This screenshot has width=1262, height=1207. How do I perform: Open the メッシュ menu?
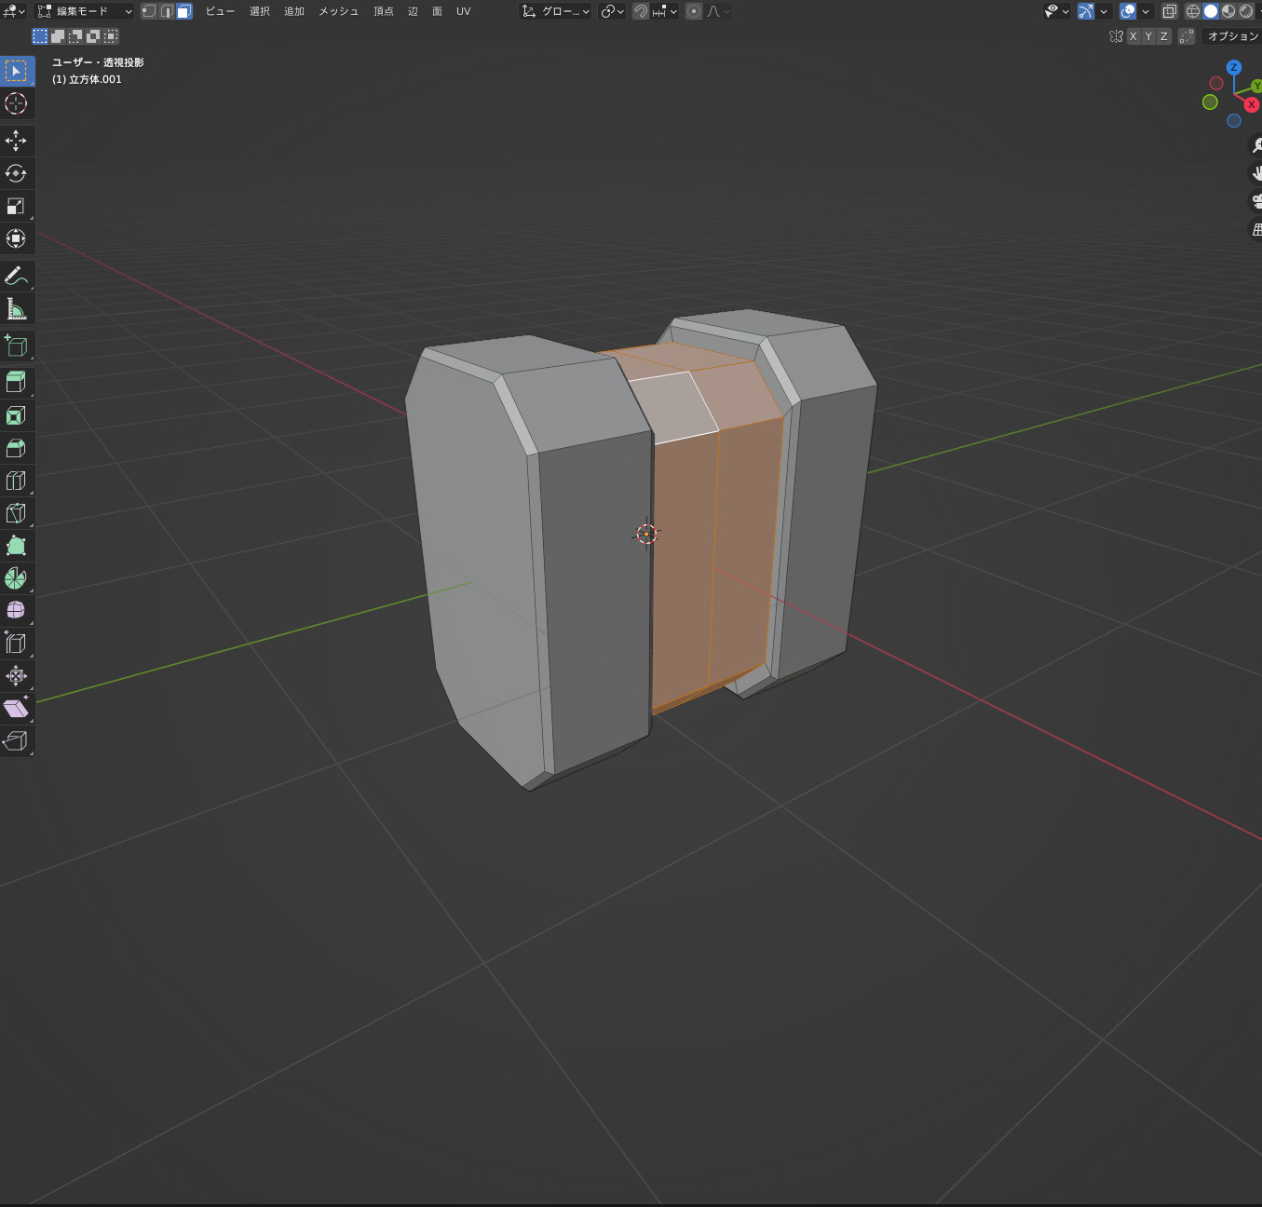point(337,11)
